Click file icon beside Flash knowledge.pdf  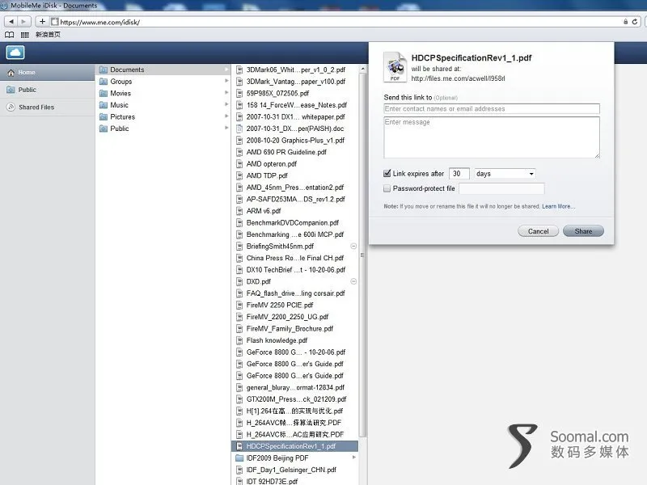point(239,340)
